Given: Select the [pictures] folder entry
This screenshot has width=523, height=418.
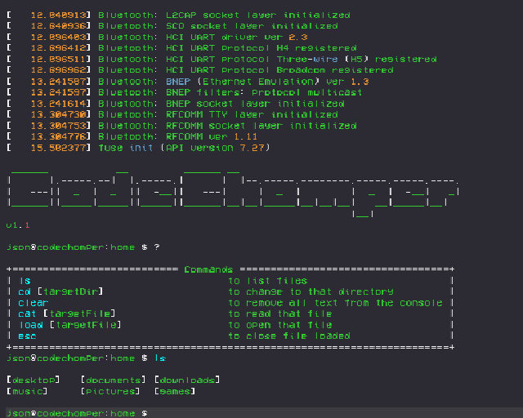Looking at the screenshot, I should pos(110,391).
